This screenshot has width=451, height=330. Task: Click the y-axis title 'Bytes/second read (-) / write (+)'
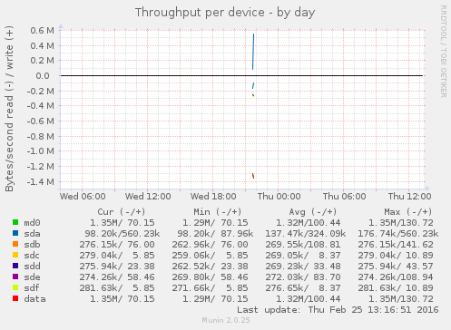coord(9,109)
